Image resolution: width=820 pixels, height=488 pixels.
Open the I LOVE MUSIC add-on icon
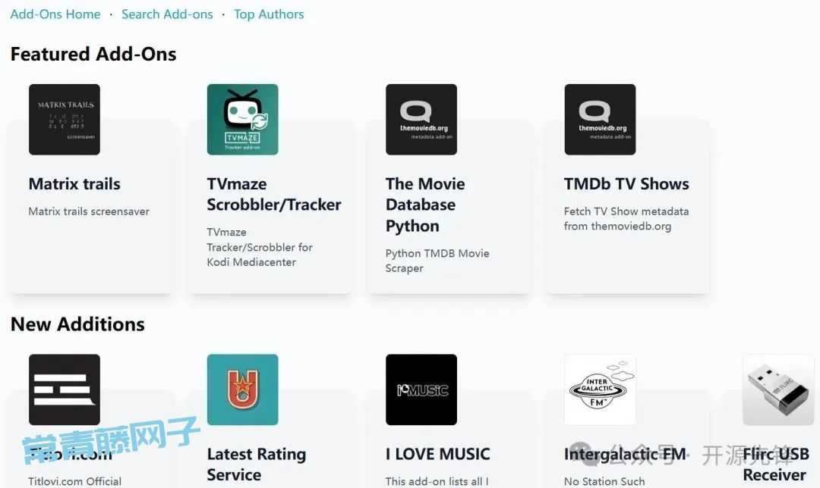point(421,390)
